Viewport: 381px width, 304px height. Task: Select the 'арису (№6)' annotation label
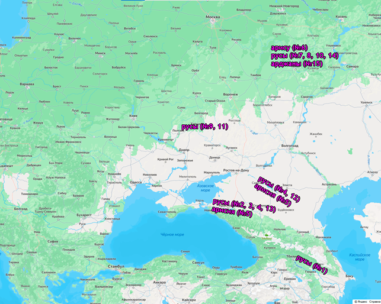(x=290, y=47)
